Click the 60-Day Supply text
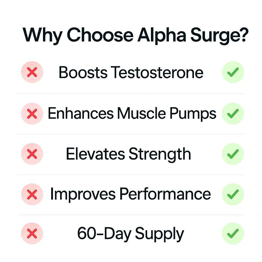 [131, 234]
